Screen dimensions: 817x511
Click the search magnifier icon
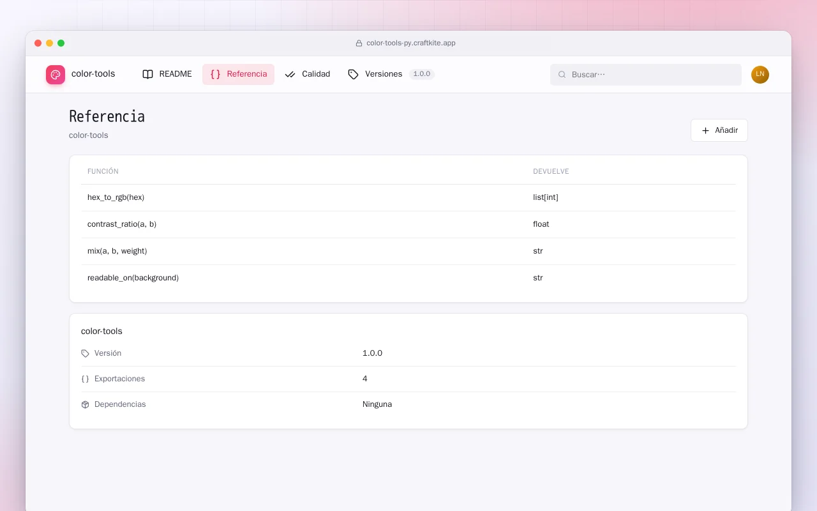pyautogui.click(x=562, y=75)
